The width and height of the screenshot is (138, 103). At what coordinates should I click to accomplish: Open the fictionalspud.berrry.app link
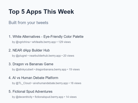49,97
